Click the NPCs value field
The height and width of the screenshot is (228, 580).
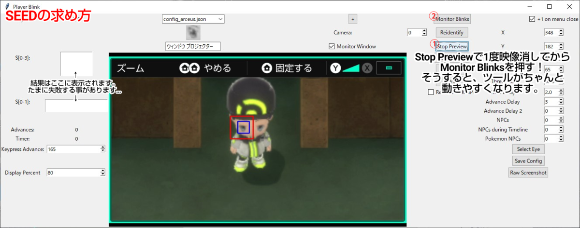551,120
